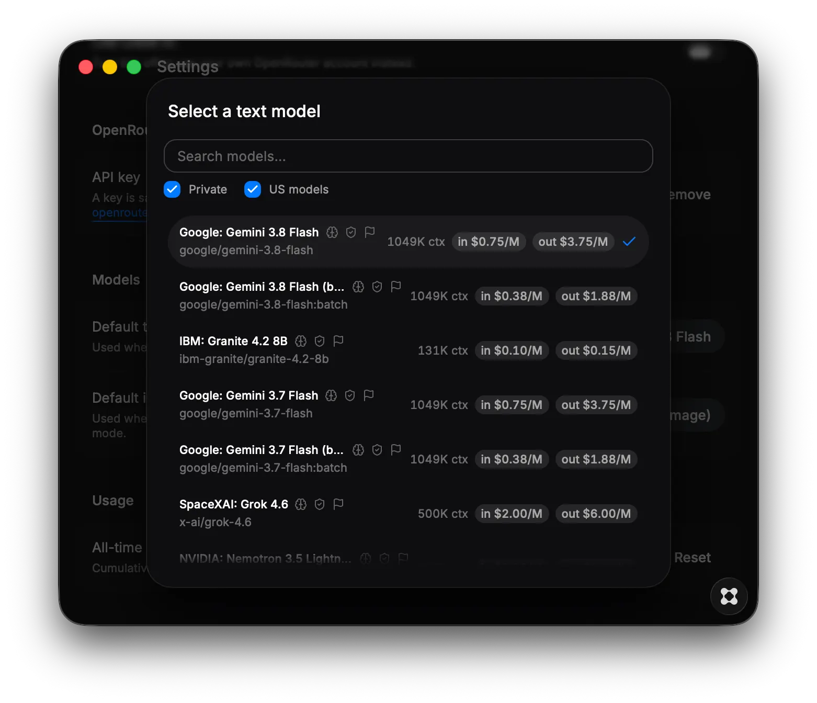Focus the Search models field
Image resolution: width=817 pixels, height=703 pixels.
[x=408, y=156]
